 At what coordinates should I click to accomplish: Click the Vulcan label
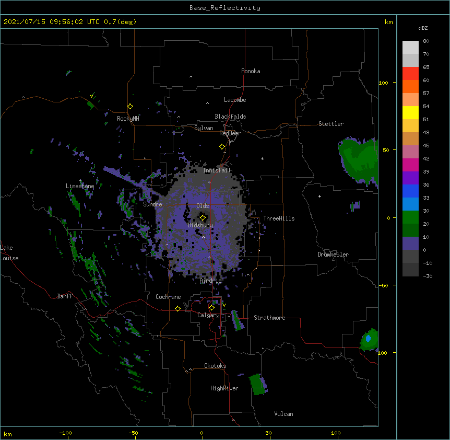[x=283, y=414]
